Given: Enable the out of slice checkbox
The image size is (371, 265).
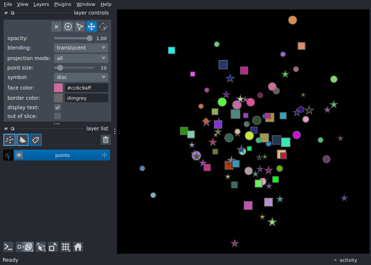Looking at the screenshot, I should (58, 116).
